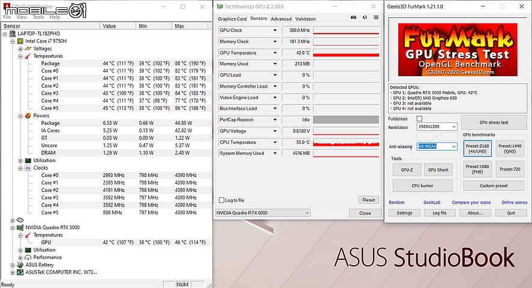Click the Voltages lightning icon
This screenshot has height=288, width=532.
coord(28,49)
